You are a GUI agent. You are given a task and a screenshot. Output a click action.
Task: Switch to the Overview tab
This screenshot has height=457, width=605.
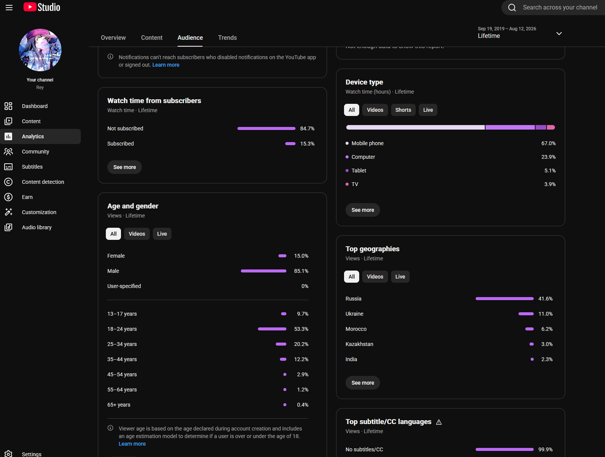113,38
